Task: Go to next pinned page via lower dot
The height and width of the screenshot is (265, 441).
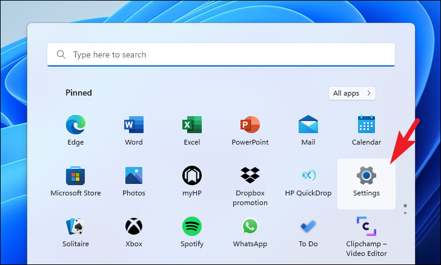Action: pyautogui.click(x=405, y=213)
